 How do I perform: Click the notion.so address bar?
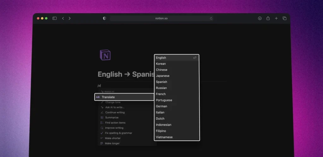[161, 19]
